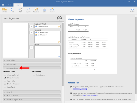
Task: Click scroll-up arrow of options panel
Action: tap(63, 22)
